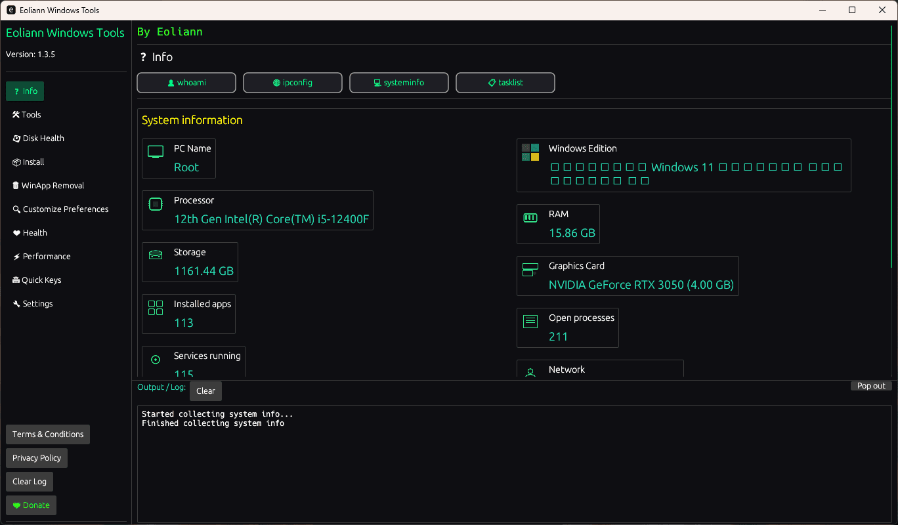Click the RAM value 15.86 GB
Viewport: 898px width, 525px height.
pos(572,233)
